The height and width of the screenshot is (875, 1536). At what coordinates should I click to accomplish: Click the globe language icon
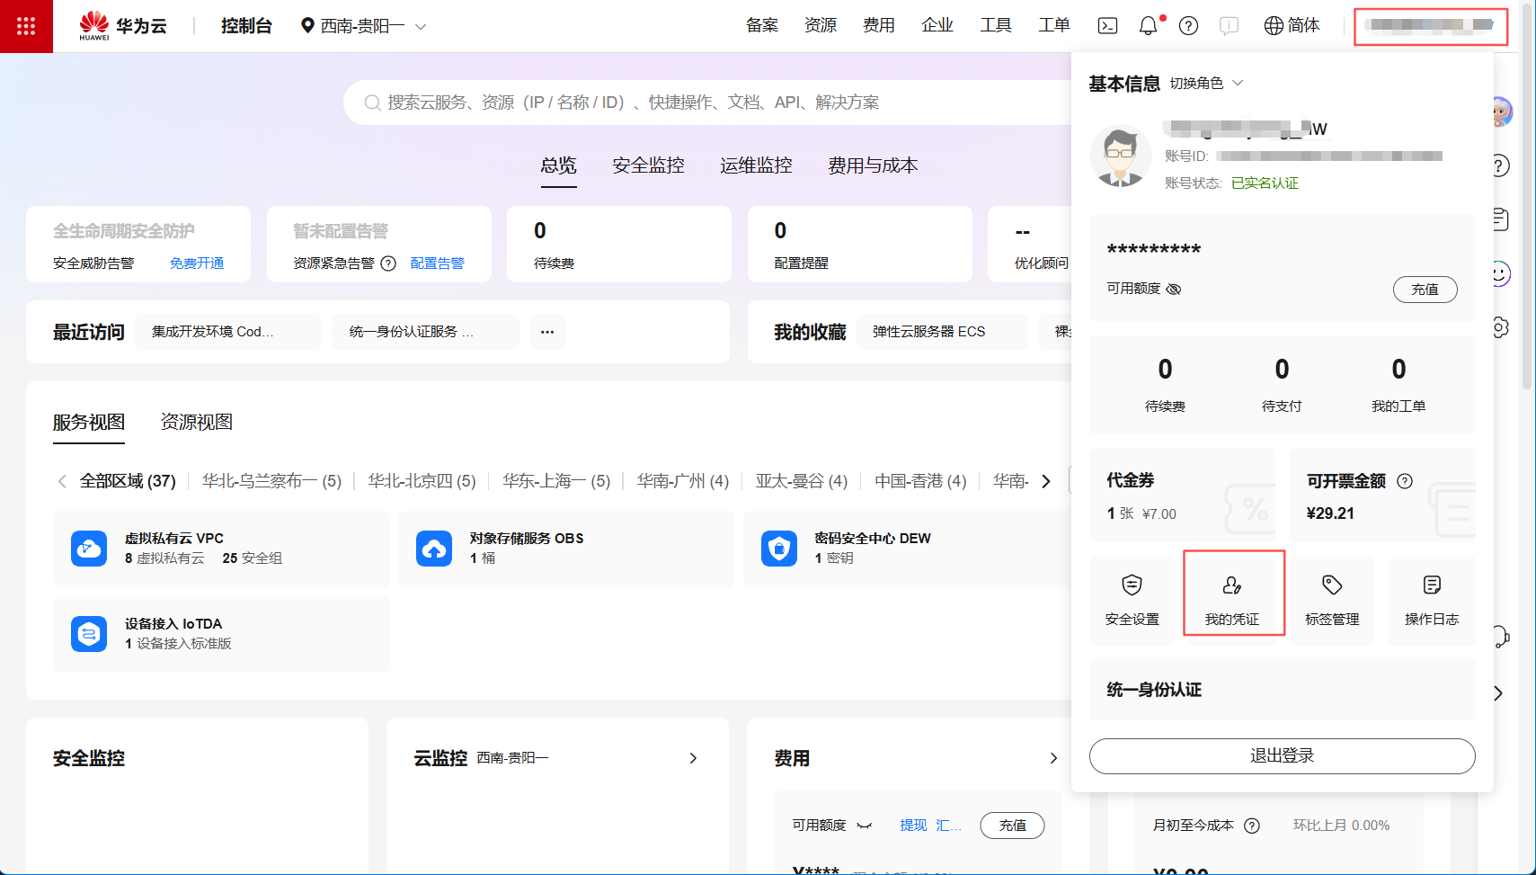[1274, 26]
